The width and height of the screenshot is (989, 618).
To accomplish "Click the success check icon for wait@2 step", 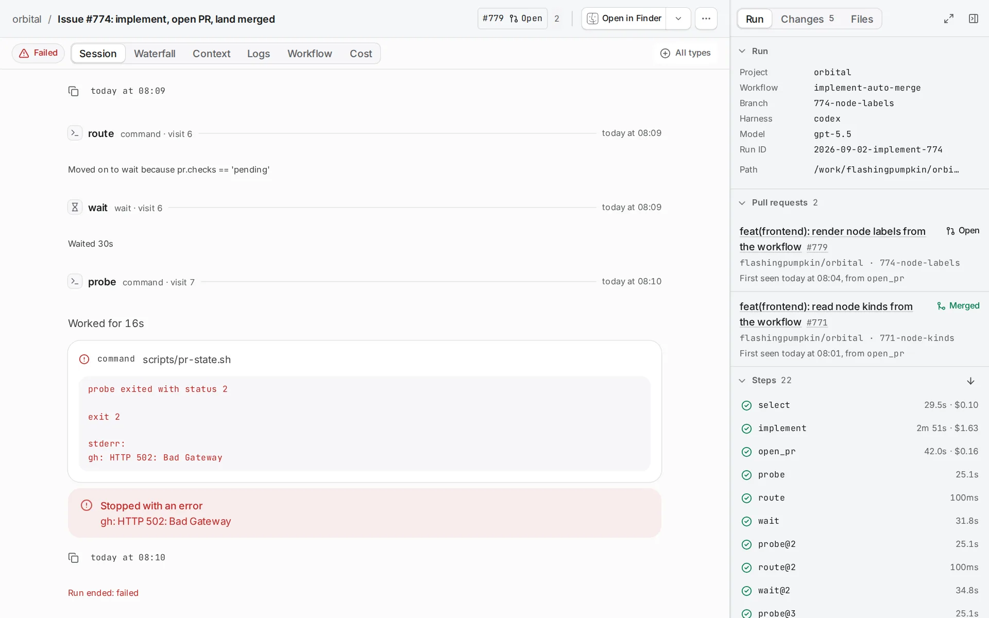I will 746,591.
